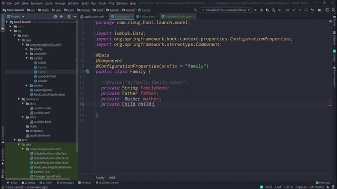Click Collapse All icon in Project panel

pos(61,16)
